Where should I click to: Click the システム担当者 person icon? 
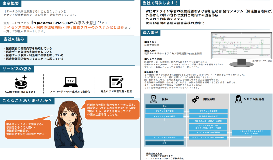[x=238, y=99]
